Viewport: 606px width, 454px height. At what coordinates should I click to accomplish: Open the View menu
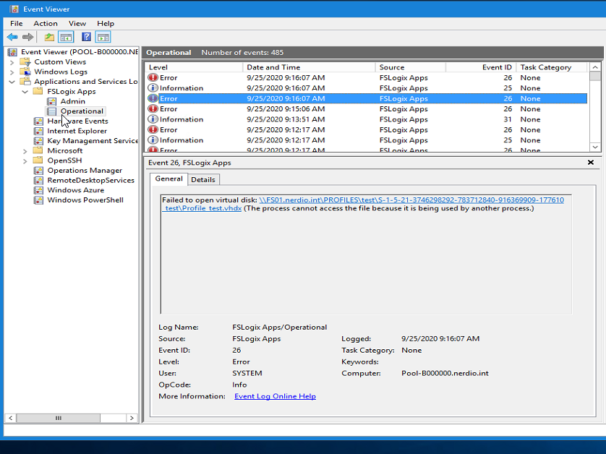77,24
